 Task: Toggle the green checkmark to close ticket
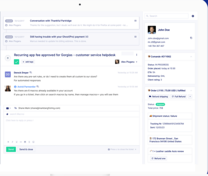[x=17, y=62]
